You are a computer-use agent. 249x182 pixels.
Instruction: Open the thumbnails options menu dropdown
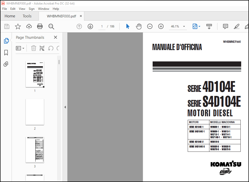20,48
